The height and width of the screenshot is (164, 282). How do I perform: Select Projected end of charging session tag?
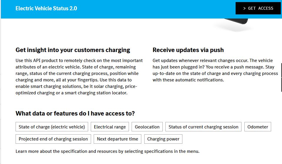[x=53, y=139]
